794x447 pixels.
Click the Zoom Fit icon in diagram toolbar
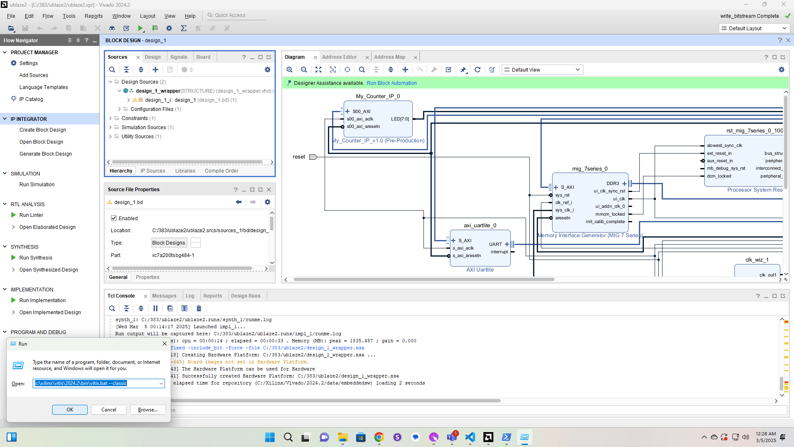pos(318,70)
